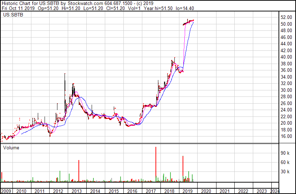The width and height of the screenshot is (296, 194).
Task: Click the 30.00 price axis label
Action: 286,90
